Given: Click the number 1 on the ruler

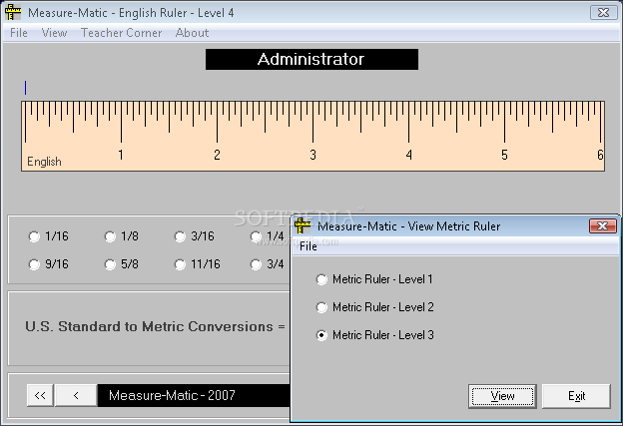Looking at the screenshot, I should tap(121, 155).
